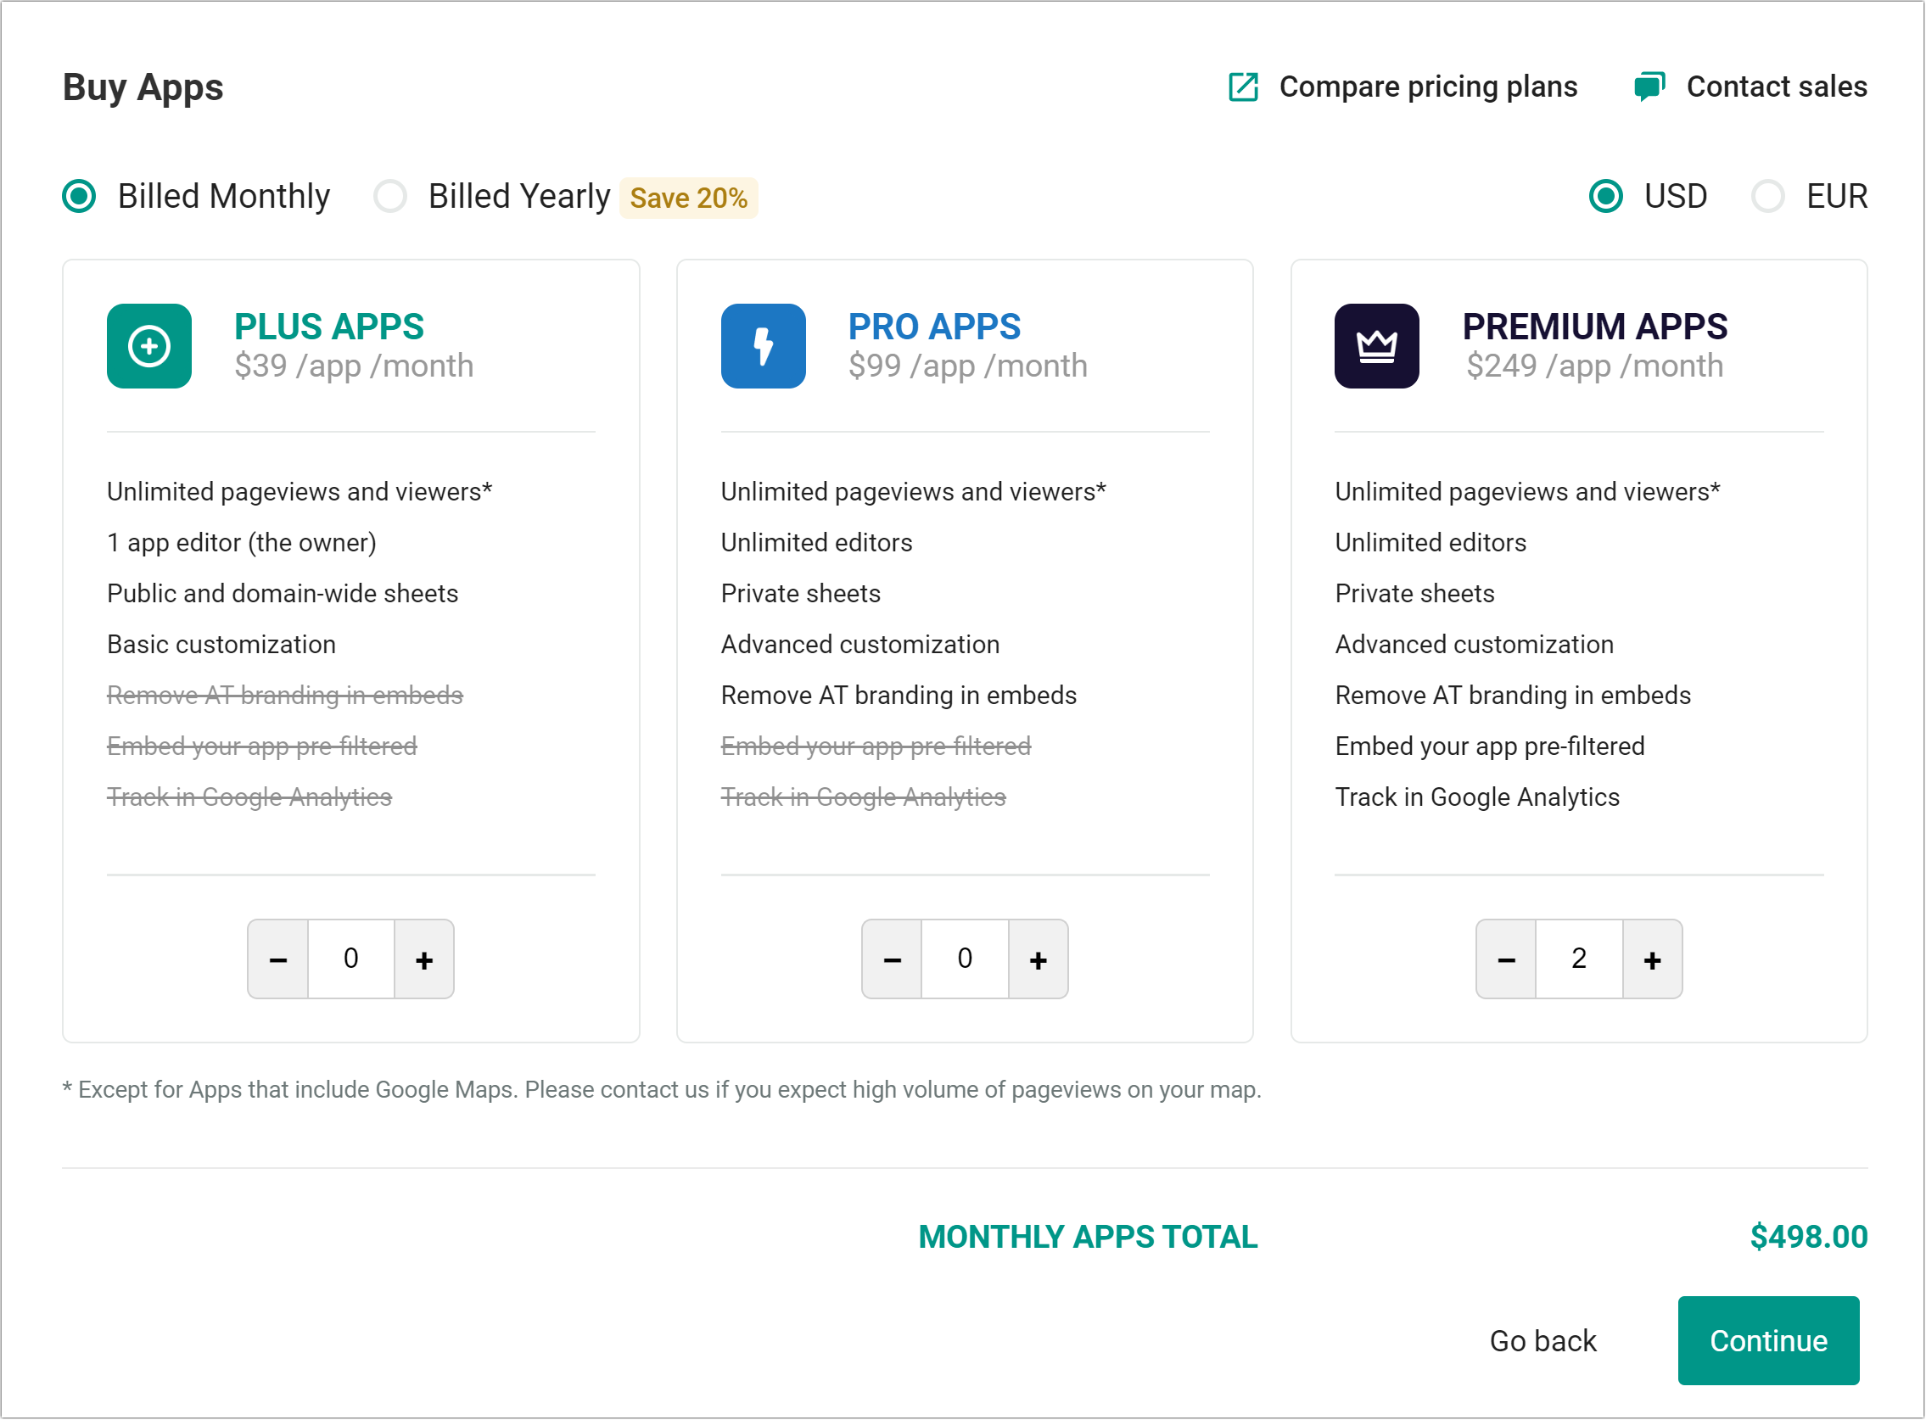Decrease Premium Apps quantity with minus
The image size is (1926, 1420).
(1507, 959)
